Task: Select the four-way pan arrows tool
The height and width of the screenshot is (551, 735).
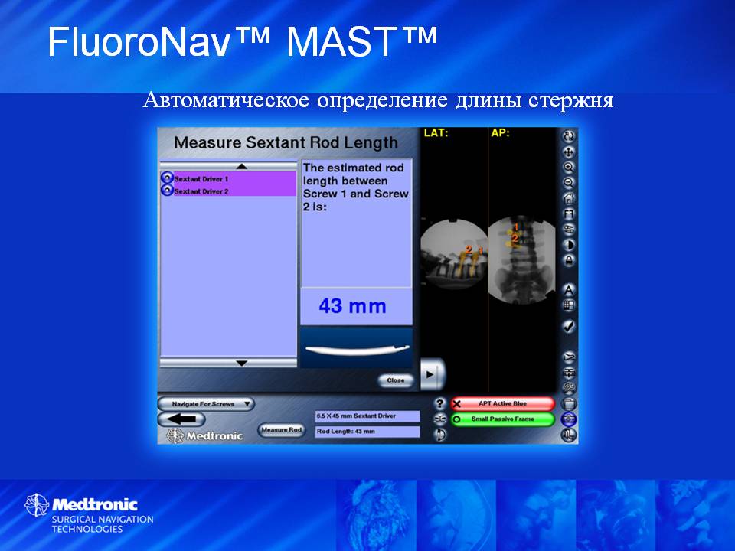Action: pyautogui.click(x=569, y=152)
